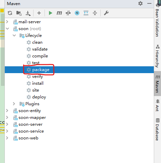Image resolution: width=161 pixels, height=163 pixels.
Task: Reload all Maven projects
Action: pyautogui.click(x=10, y=13)
